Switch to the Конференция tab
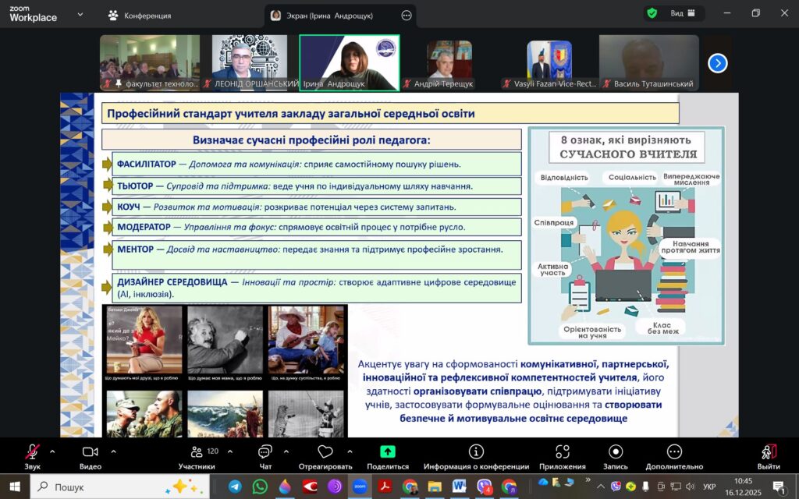Viewport: 799px width, 499px height. [x=140, y=15]
